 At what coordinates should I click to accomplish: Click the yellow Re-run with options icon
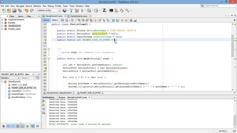[44, 105]
